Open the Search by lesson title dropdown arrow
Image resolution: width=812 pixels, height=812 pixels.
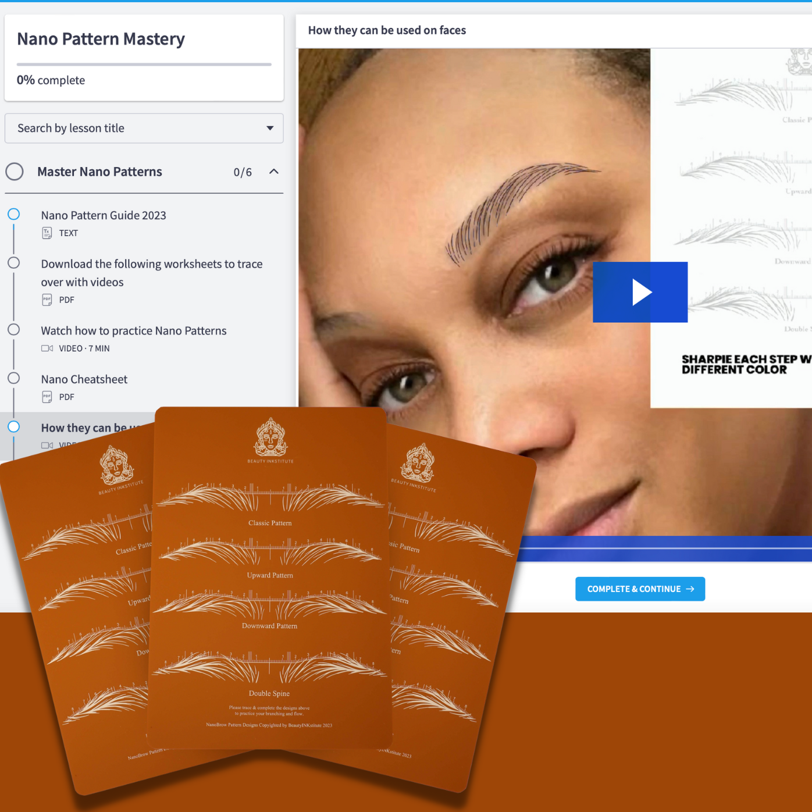(x=270, y=128)
